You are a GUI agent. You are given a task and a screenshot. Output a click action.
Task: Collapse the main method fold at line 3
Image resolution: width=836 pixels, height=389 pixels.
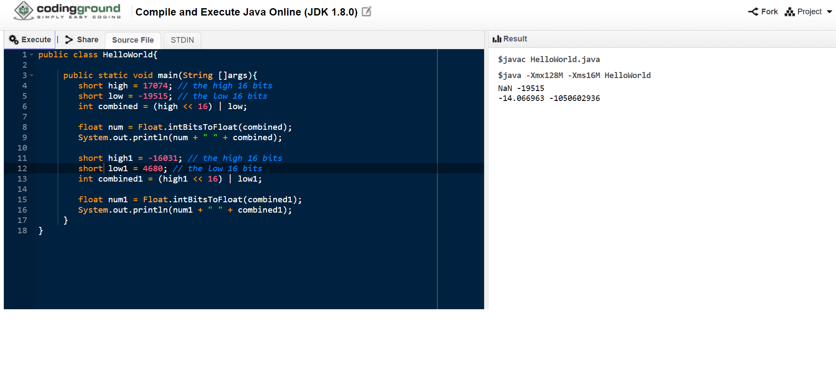click(31, 75)
